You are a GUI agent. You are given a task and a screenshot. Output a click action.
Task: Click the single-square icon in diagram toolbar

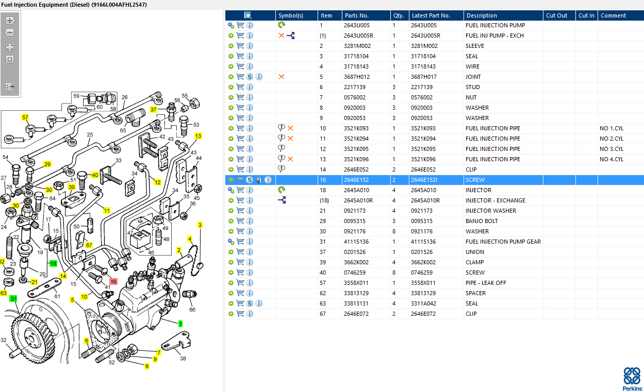pyautogui.click(x=10, y=59)
